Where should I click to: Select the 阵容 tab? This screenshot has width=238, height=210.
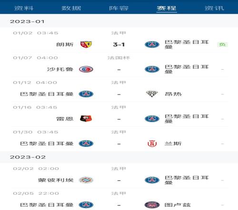click(x=119, y=8)
